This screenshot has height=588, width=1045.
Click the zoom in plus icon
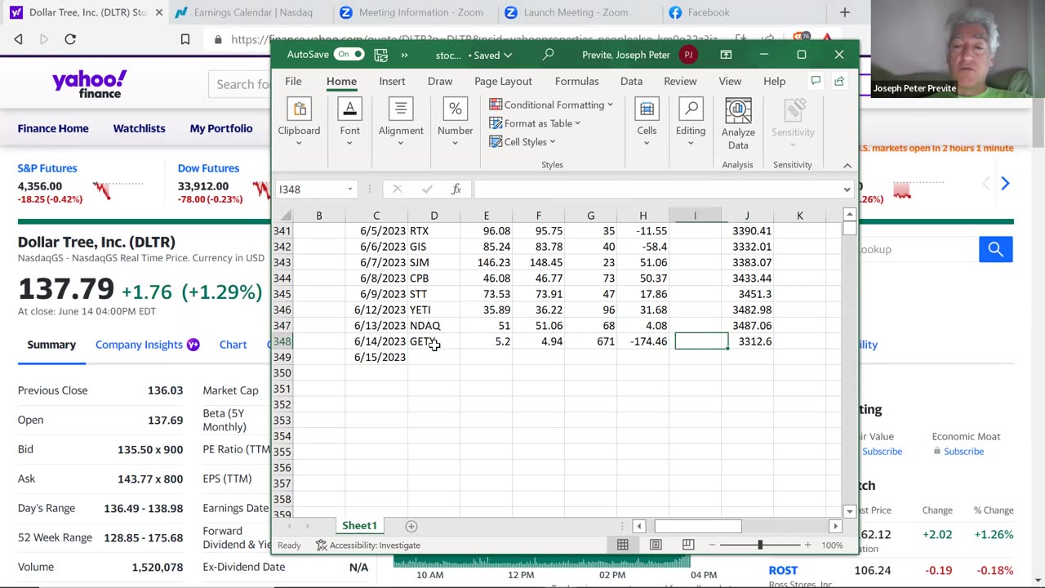click(x=807, y=545)
